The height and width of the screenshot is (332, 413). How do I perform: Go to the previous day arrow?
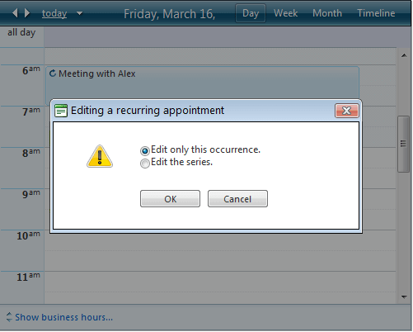point(15,13)
